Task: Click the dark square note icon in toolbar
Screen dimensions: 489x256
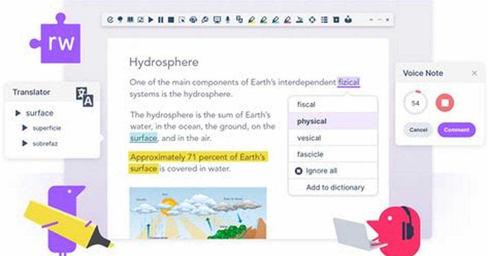Action: click(x=336, y=20)
